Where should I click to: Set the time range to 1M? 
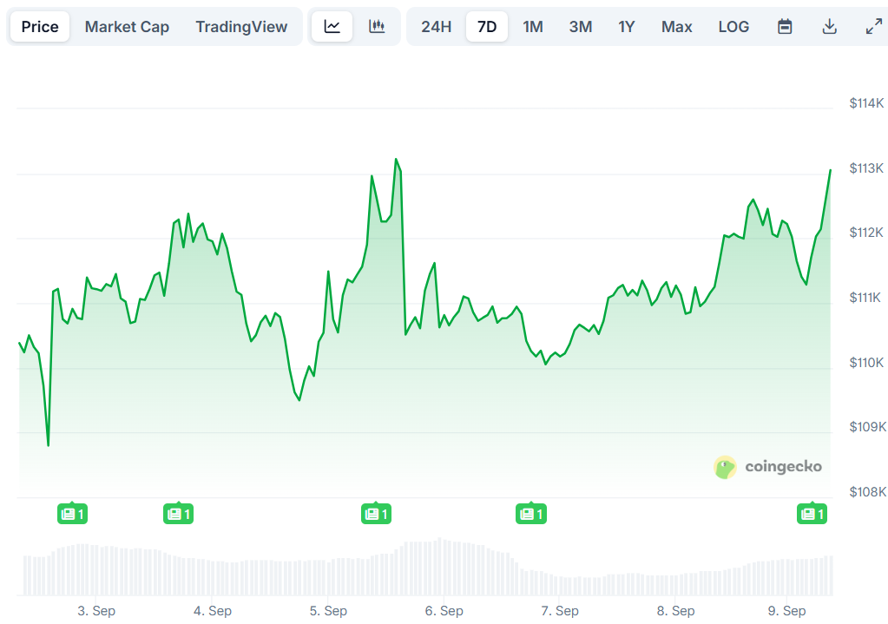(533, 27)
